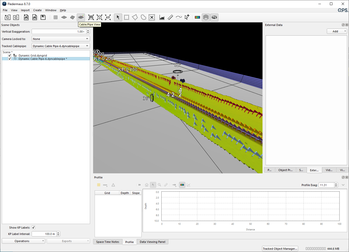Activate the rectangle selection tool
349x252 pixels.
pos(127,17)
